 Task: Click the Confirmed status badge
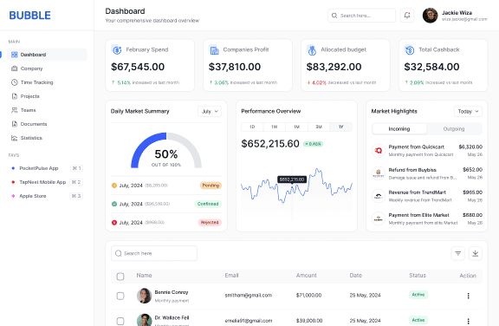(208, 204)
